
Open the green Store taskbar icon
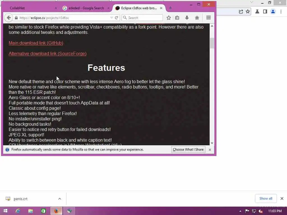[x=43, y=211]
